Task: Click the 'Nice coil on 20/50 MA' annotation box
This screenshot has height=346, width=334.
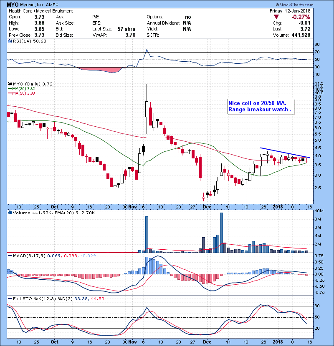Action: (x=261, y=106)
